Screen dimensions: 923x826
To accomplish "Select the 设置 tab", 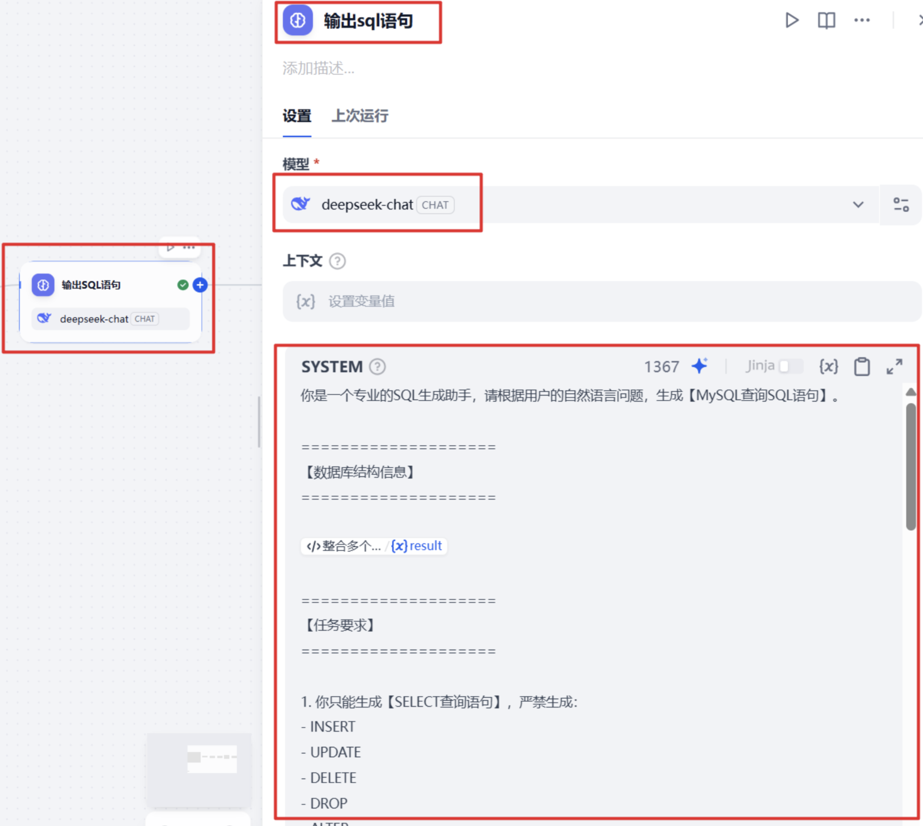I will click(297, 116).
